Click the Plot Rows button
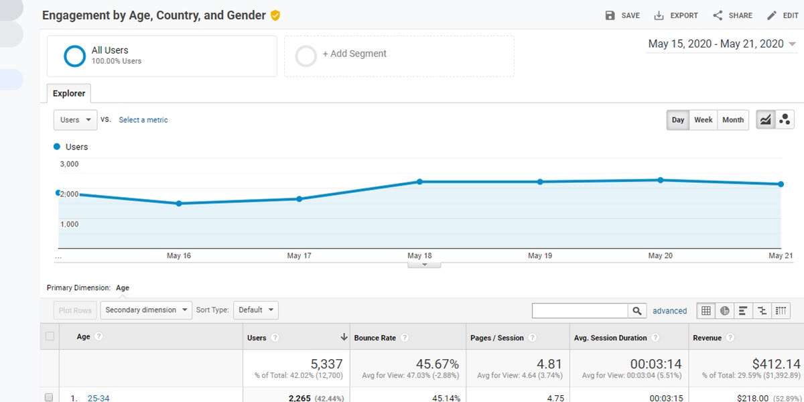804x402 pixels. coord(75,310)
